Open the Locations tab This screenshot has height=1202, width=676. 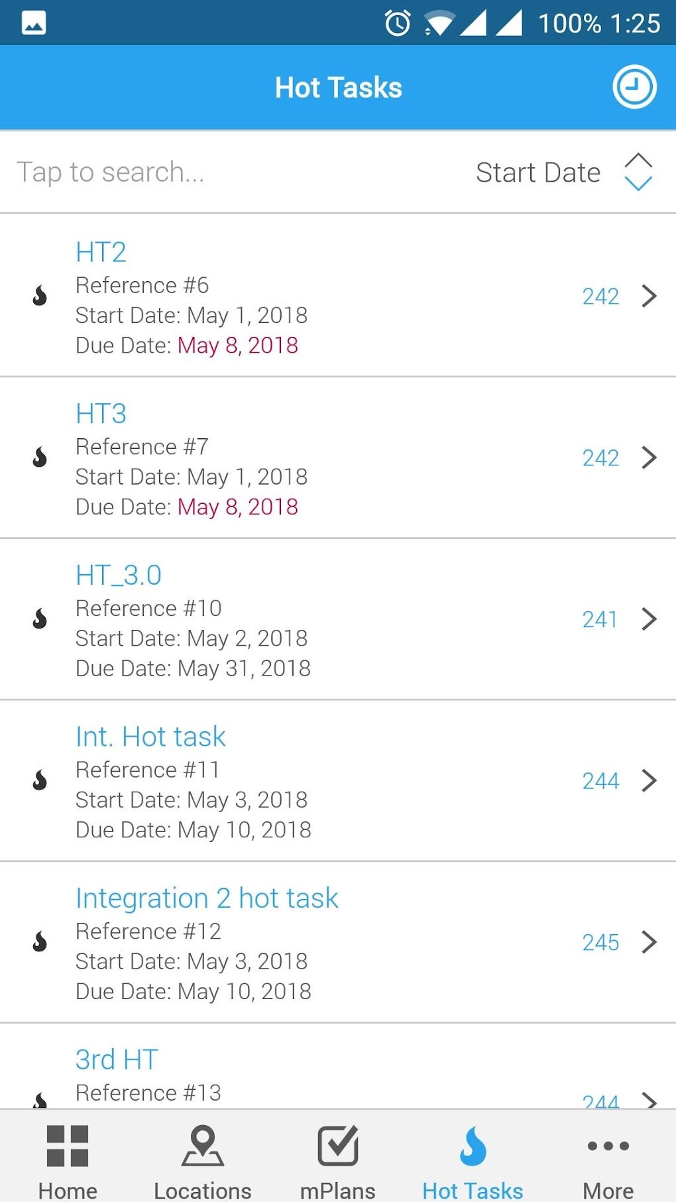[x=203, y=1160]
